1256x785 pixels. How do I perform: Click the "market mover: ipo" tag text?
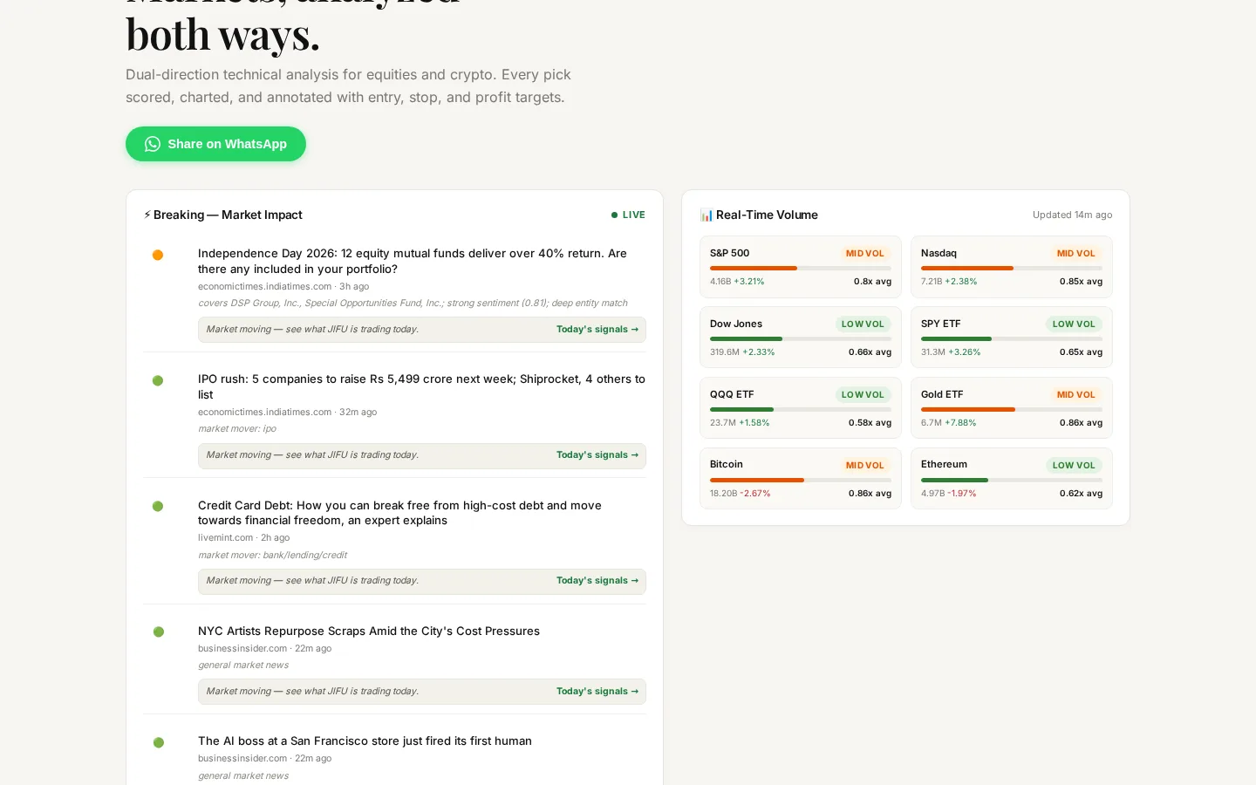(237, 429)
